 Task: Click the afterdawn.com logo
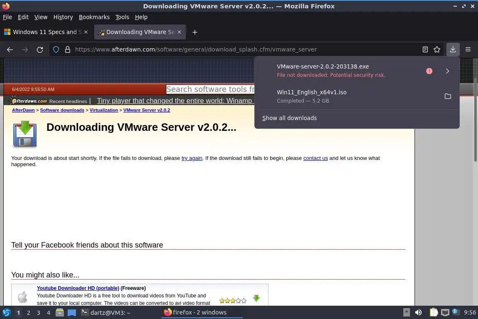coord(28,101)
